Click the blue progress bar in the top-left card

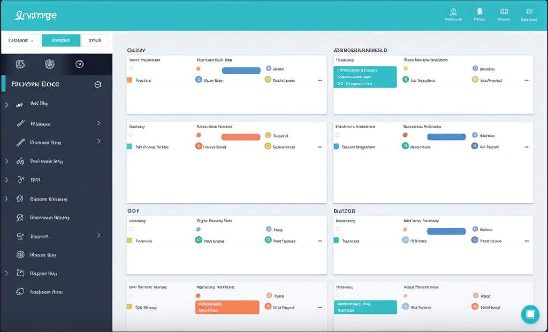coord(241,71)
